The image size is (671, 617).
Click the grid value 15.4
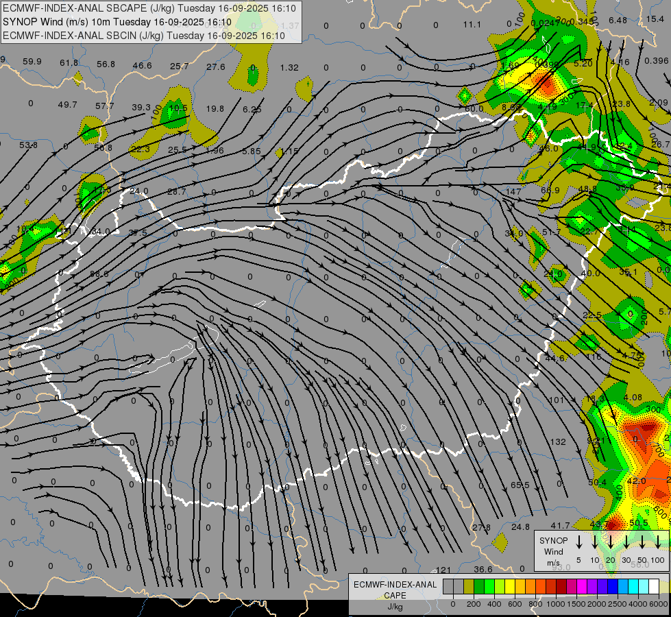point(655,19)
